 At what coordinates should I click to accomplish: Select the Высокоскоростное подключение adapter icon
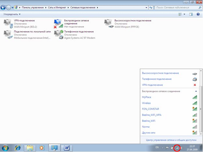tap(109, 23)
